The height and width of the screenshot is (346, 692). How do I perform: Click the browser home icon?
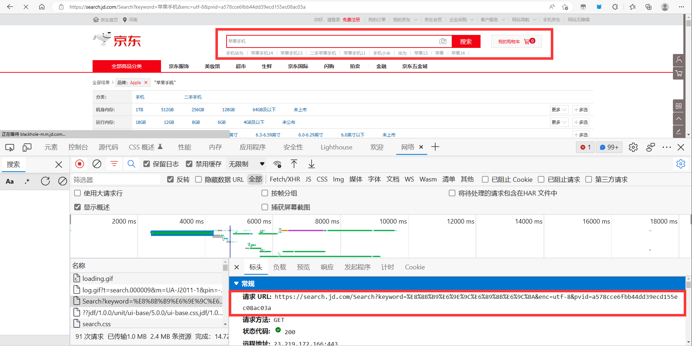[42, 7]
